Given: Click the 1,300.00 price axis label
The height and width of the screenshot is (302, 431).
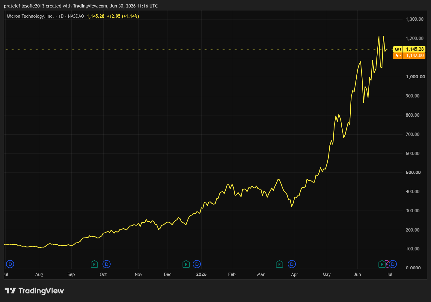Looking at the screenshot, I should pos(415,19).
